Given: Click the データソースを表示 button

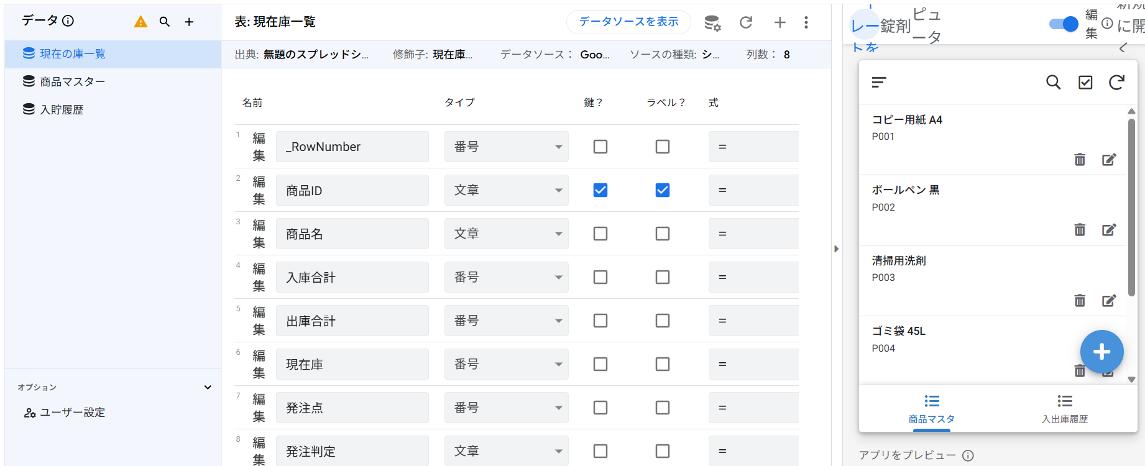Looking at the screenshot, I should coord(628,22).
